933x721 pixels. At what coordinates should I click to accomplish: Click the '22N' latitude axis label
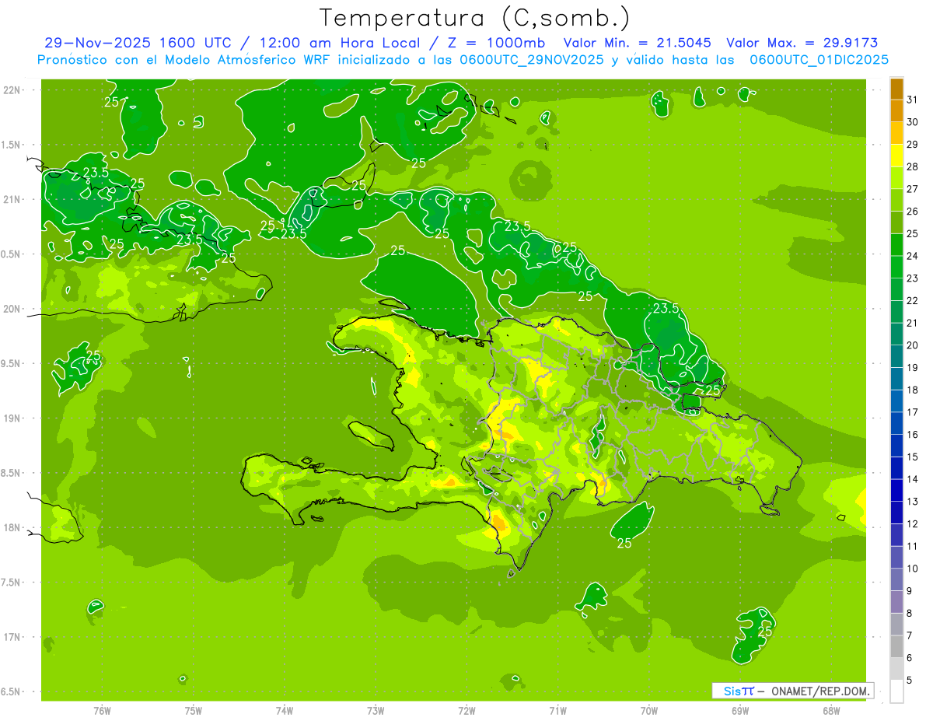click(11, 89)
